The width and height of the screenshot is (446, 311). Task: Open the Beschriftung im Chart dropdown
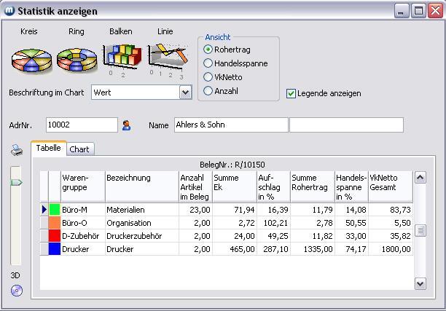[185, 92]
